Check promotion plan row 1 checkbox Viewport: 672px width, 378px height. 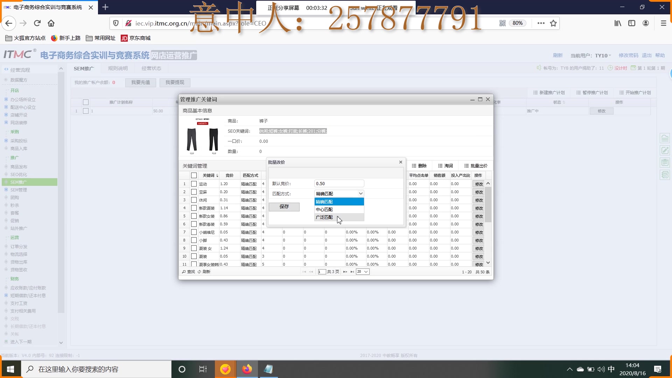click(x=86, y=111)
